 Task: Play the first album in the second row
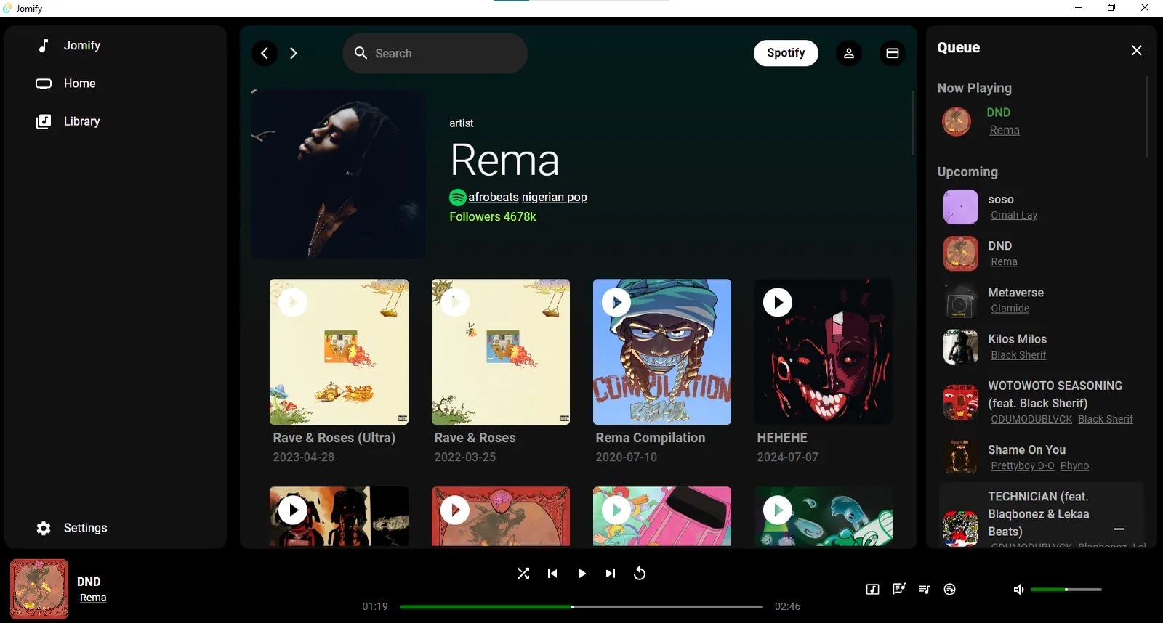[293, 510]
